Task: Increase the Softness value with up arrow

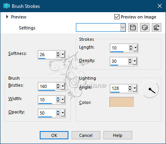Action: point(58,53)
